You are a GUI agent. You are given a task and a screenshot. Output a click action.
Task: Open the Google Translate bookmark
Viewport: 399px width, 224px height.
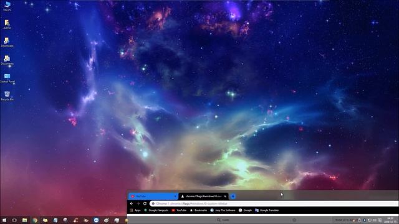[x=267, y=210]
